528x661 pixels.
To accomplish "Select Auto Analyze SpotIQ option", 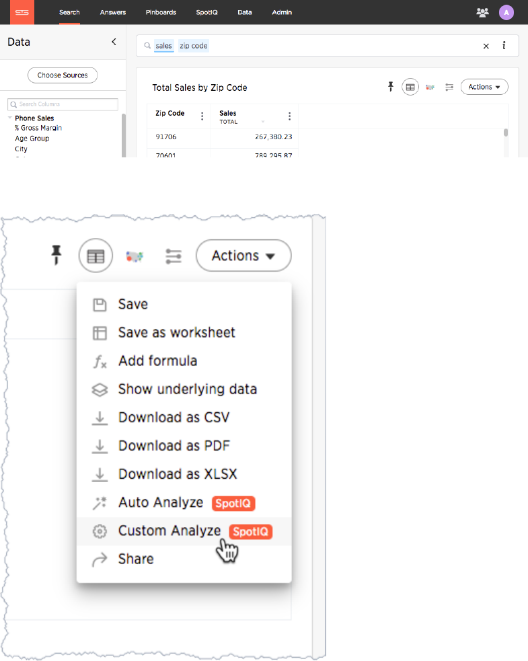I will tap(184, 502).
